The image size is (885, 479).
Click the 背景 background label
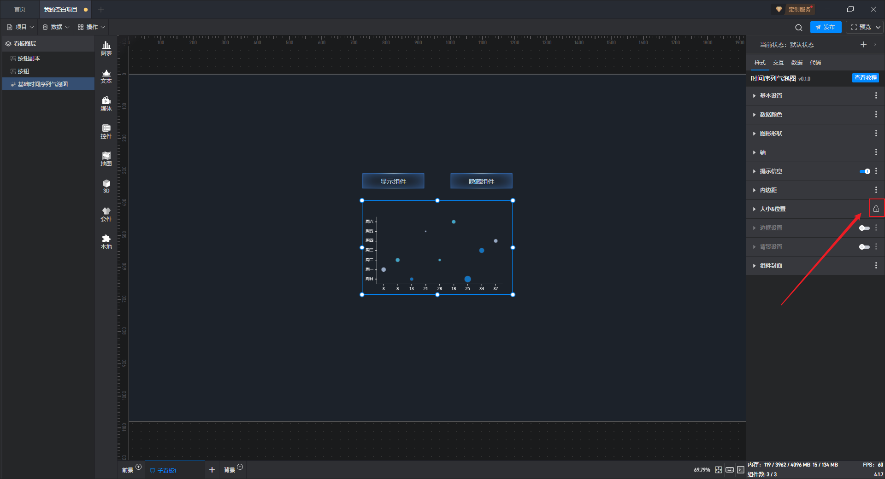pos(230,470)
